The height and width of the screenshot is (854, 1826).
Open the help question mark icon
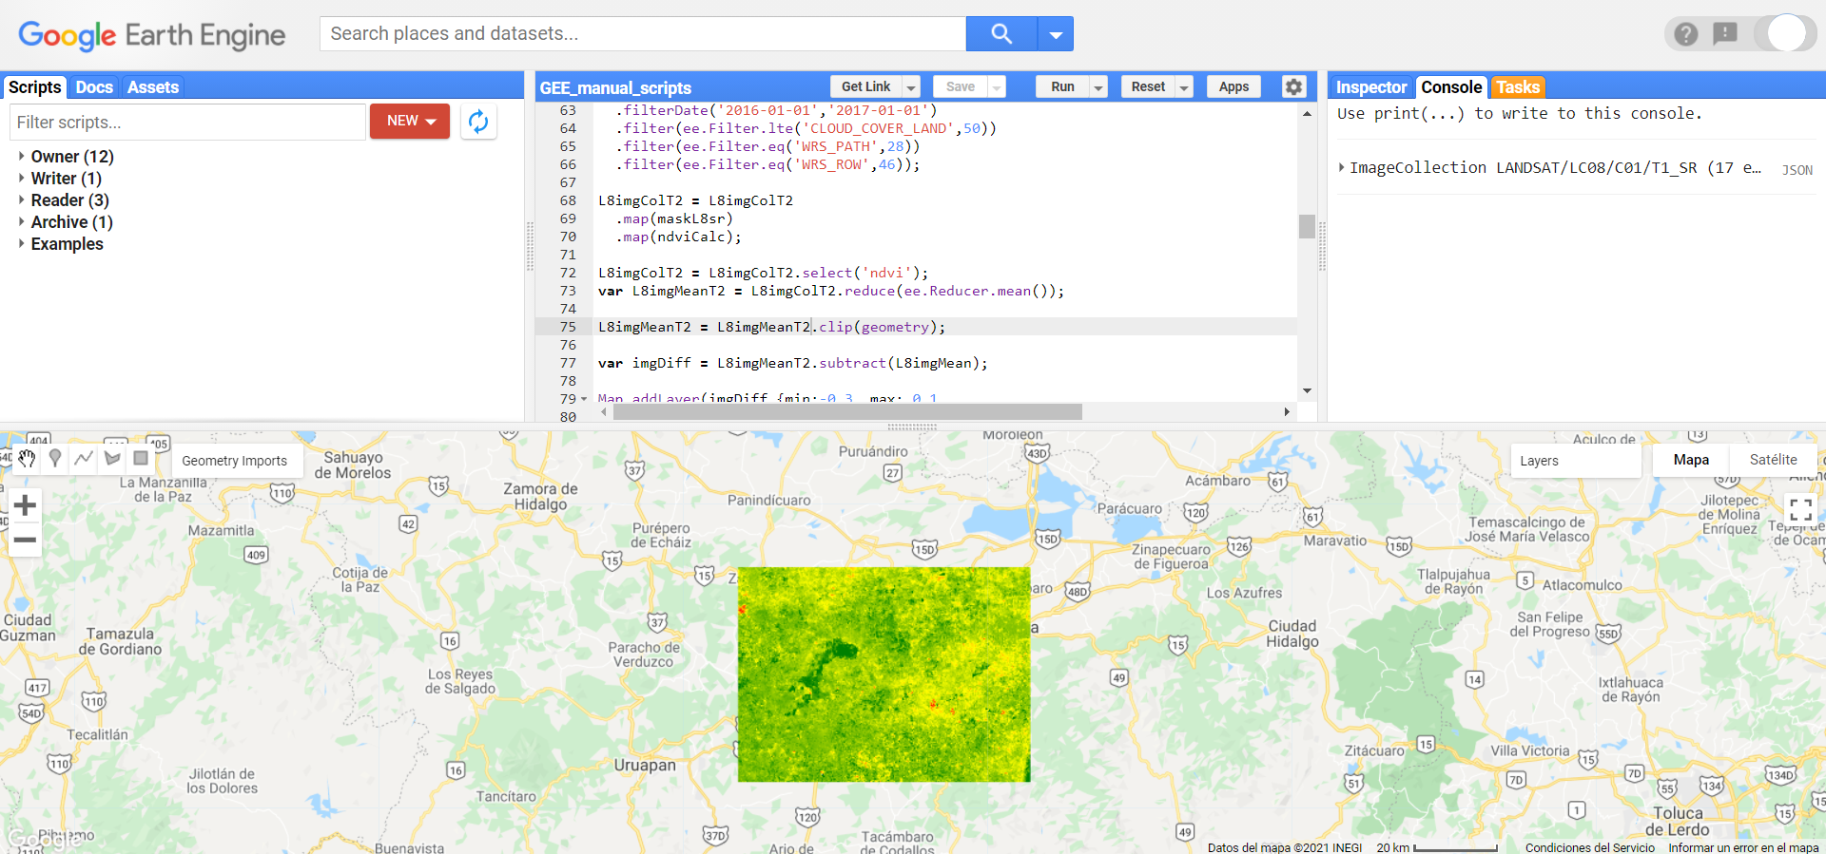[1686, 34]
